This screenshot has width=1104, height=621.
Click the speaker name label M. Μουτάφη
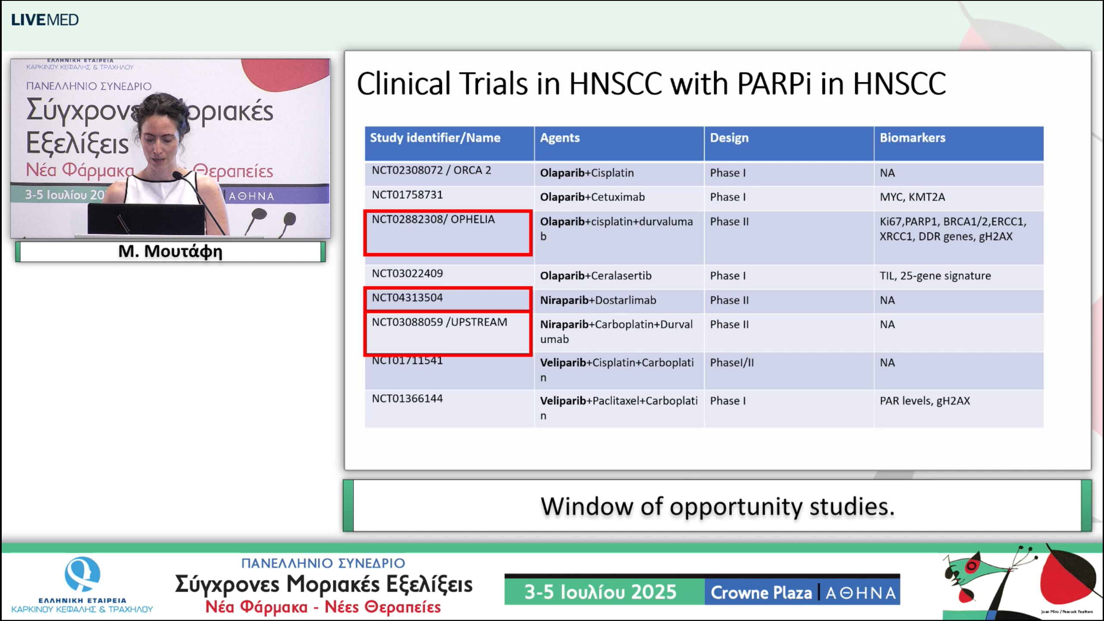point(170,251)
